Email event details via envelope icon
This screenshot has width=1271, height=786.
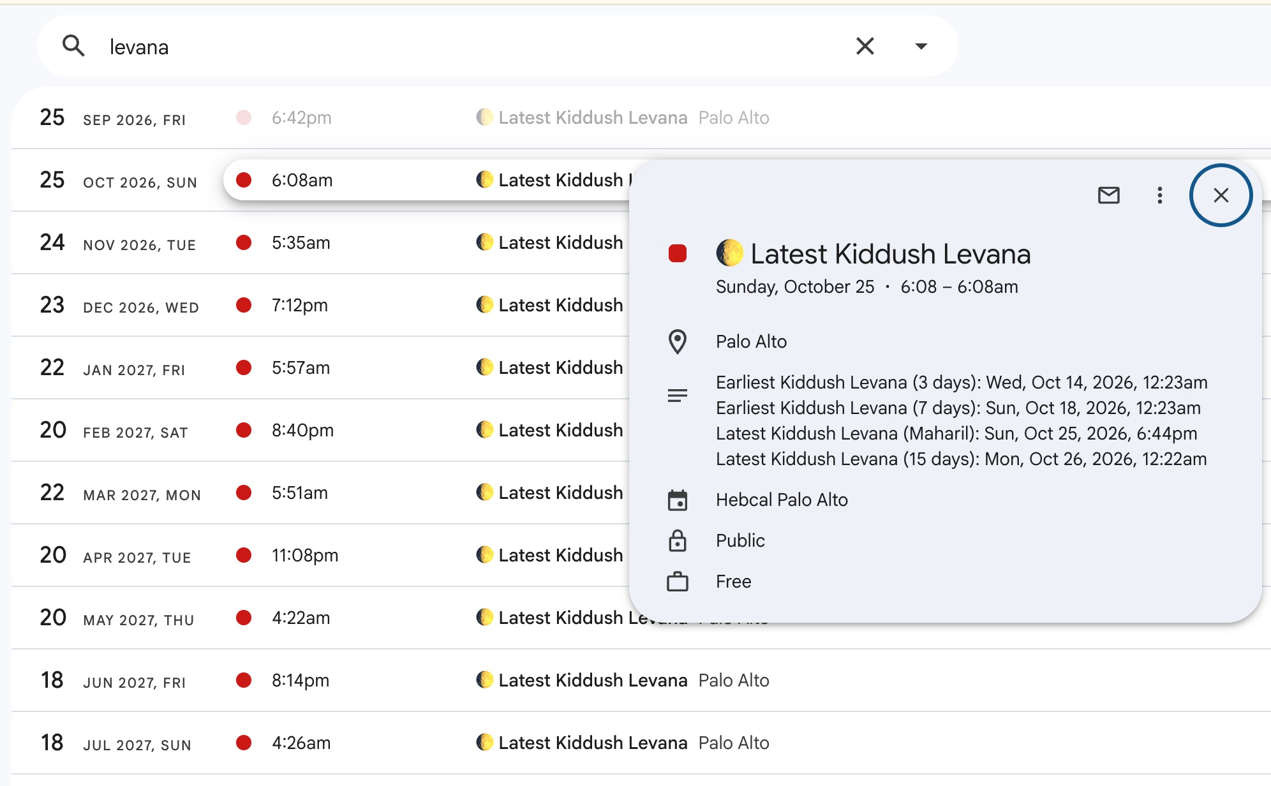[x=1108, y=195]
